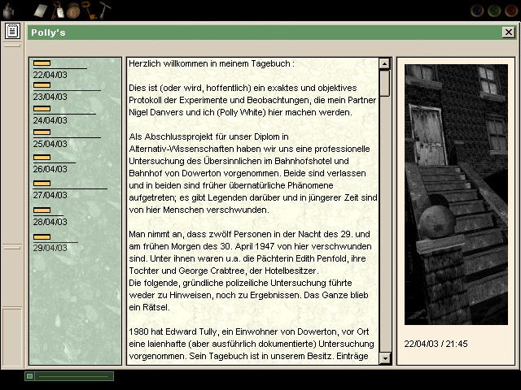The height and width of the screenshot is (390, 521).
Task: Click the diary scrollbar thumb
Action: coord(384,83)
